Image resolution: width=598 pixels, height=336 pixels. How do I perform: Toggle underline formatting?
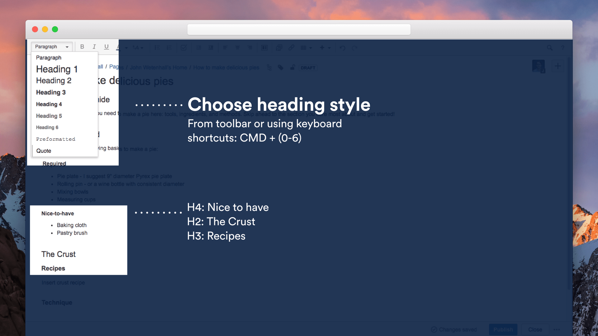click(x=107, y=47)
